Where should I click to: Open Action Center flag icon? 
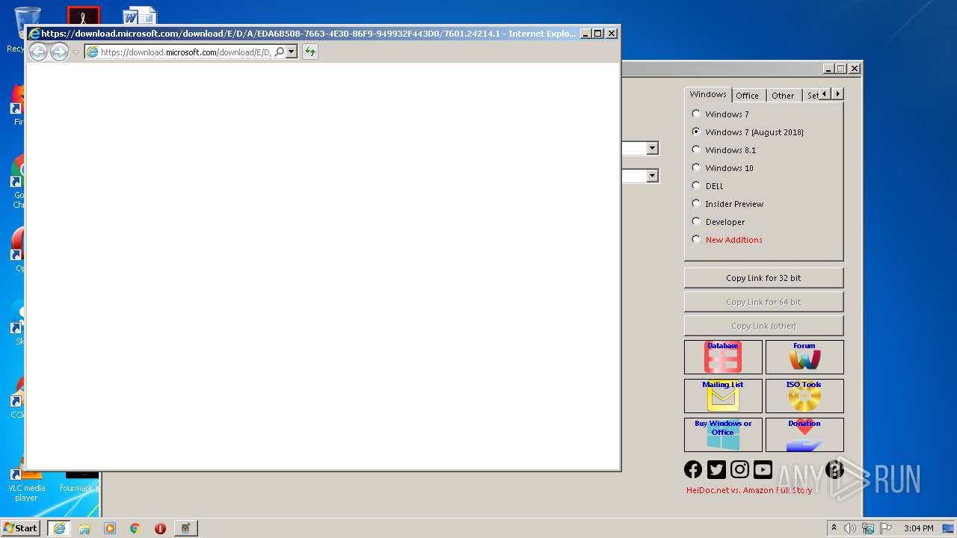pyautogui.click(x=886, y=528)
